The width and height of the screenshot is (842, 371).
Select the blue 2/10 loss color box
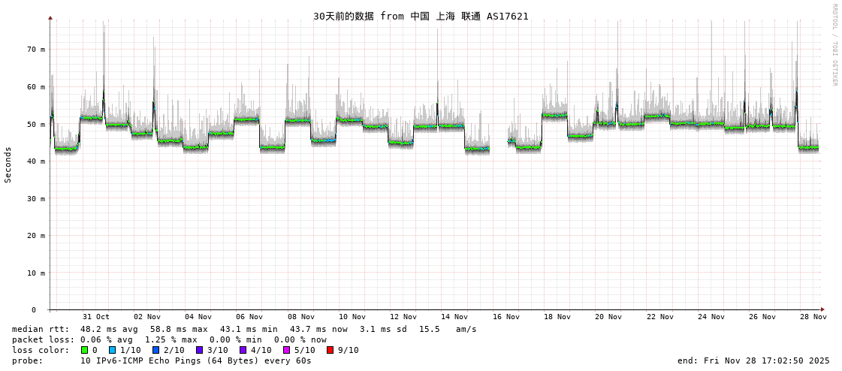155,350
